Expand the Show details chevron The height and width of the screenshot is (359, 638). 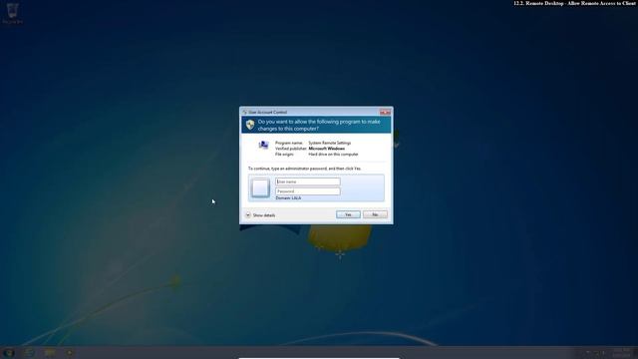pyautogui.click(x=248, y=215)
